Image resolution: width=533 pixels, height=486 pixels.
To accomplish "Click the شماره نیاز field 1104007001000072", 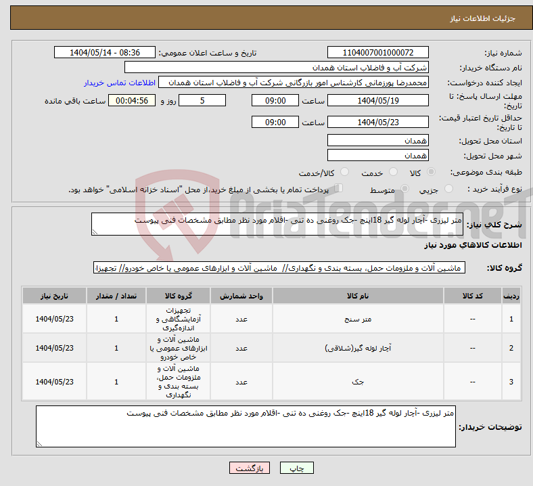I will [x=377, y=53].
